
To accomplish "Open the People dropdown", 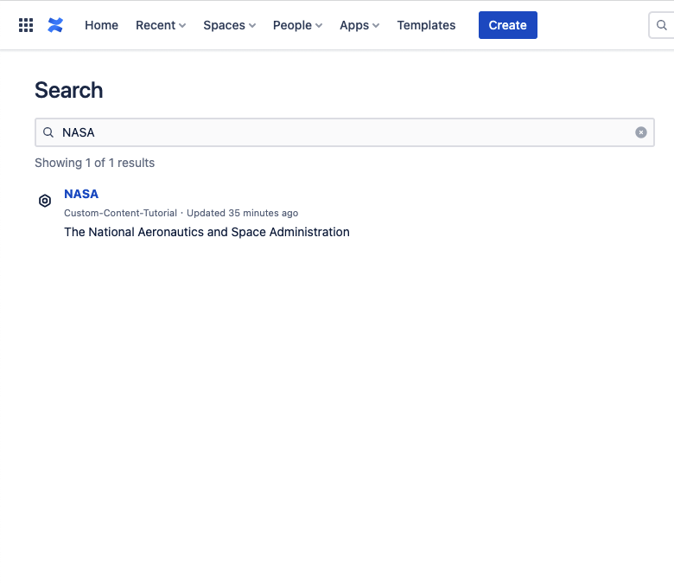I will 297,25.
